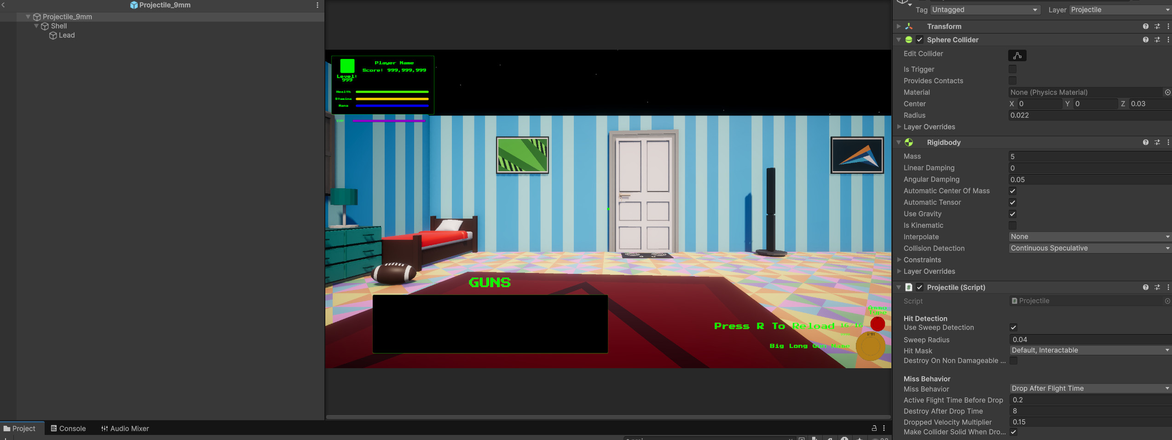The image size is (1172, 440).
Task: Open Rigidbody presets
Action: pyautogui.click(x=1157, y=142)
